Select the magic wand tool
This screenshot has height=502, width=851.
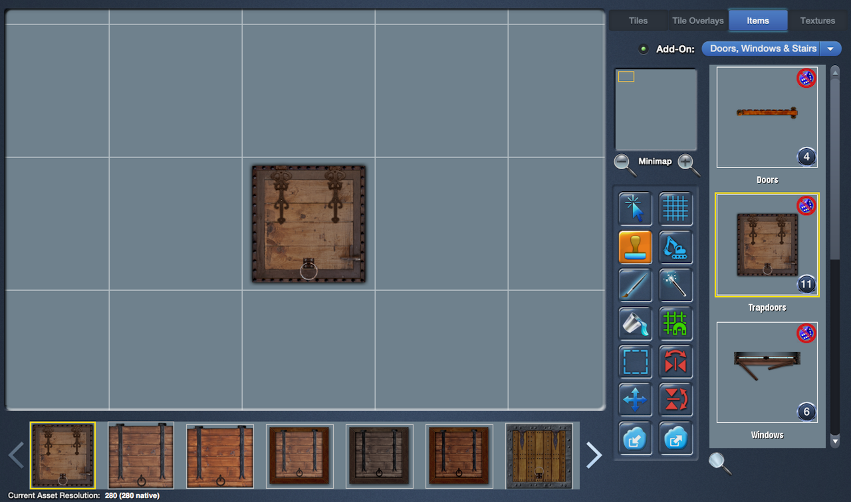tap(675, 285)
